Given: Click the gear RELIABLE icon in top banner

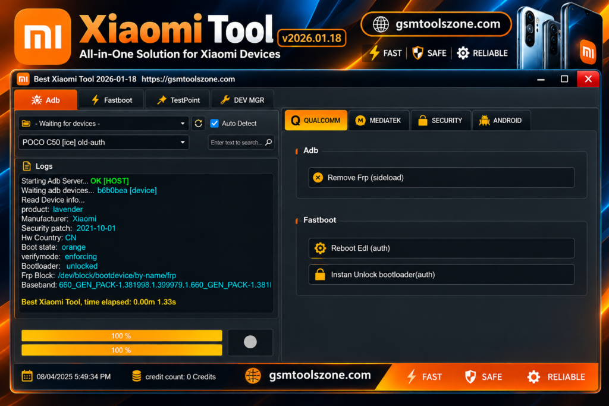Looking at the screenshot, I should pyautogui.click(x=463, y=53).
